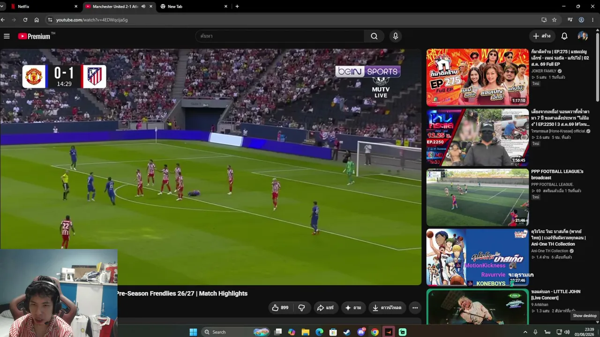
Task: Open Chrome from the taskbar
Action: coord(375,332)
